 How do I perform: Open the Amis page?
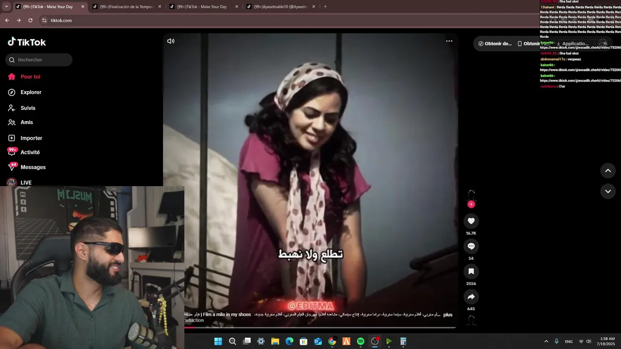point(27,123)
